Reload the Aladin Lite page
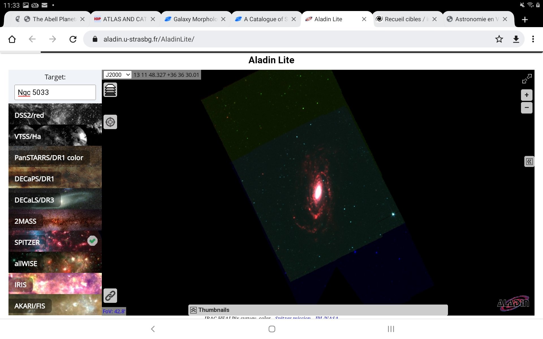 coord(73,39)
